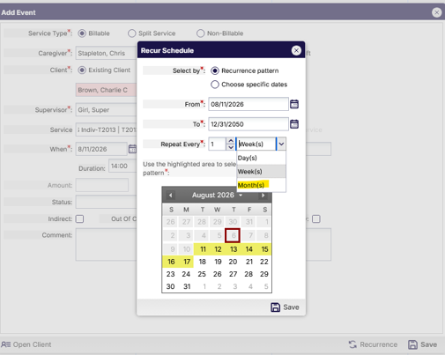The height and width of the screenshot is (355, 445).
Task: Select Choose specific dates radio button
Action: tap(215, 85)
